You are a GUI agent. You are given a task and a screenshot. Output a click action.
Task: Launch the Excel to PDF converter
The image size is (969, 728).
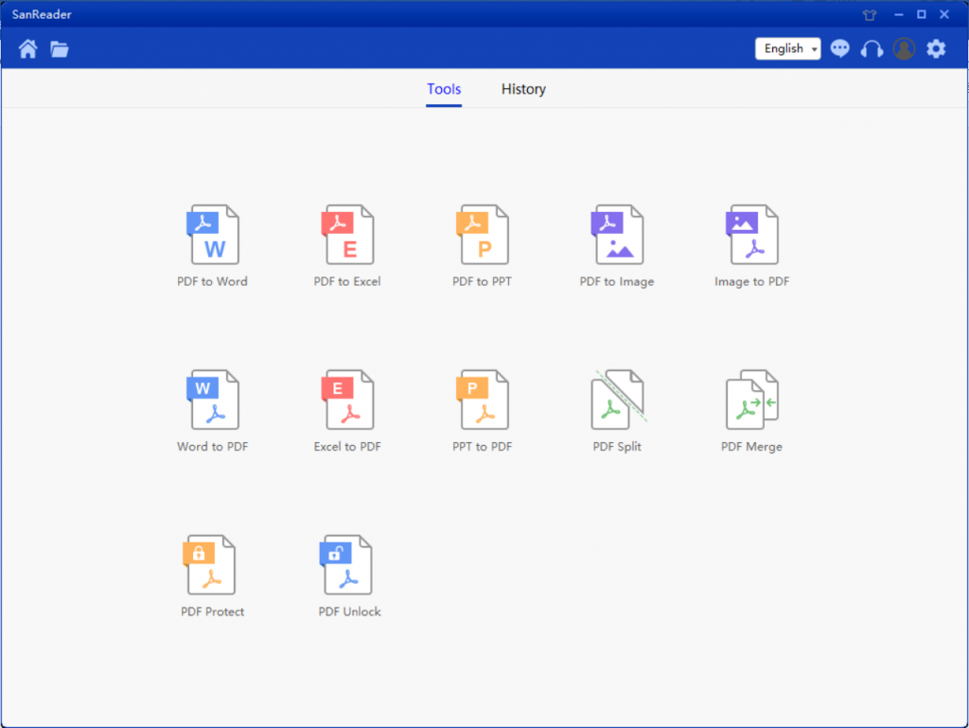coord(347,399)
